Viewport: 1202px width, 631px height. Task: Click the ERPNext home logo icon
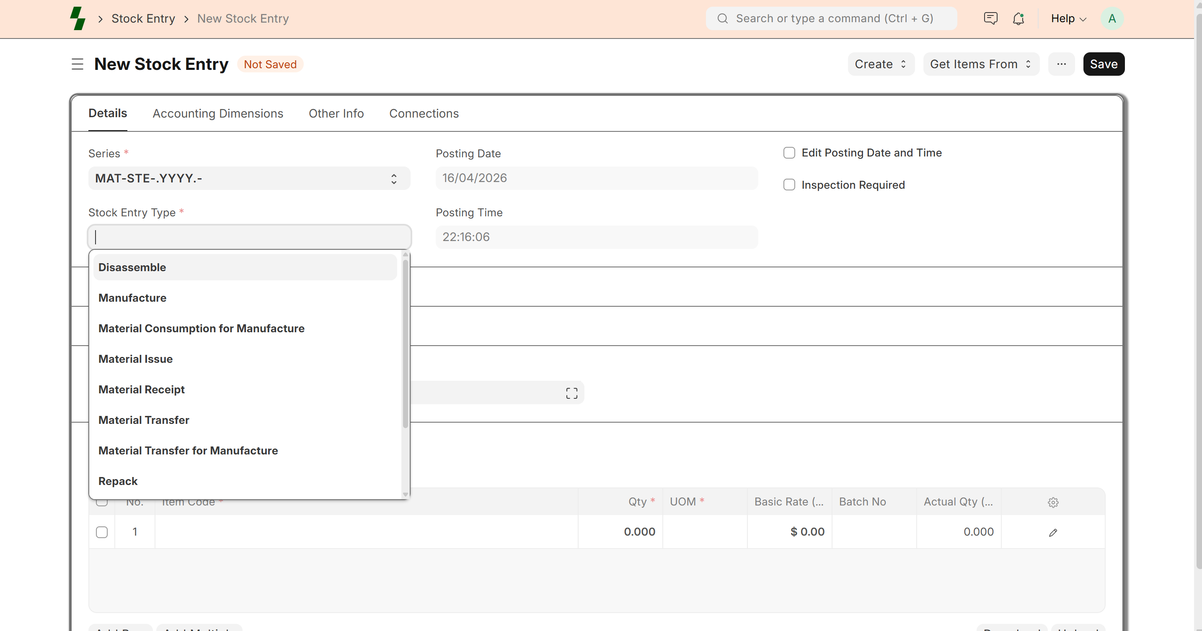[x=78, y=19]
